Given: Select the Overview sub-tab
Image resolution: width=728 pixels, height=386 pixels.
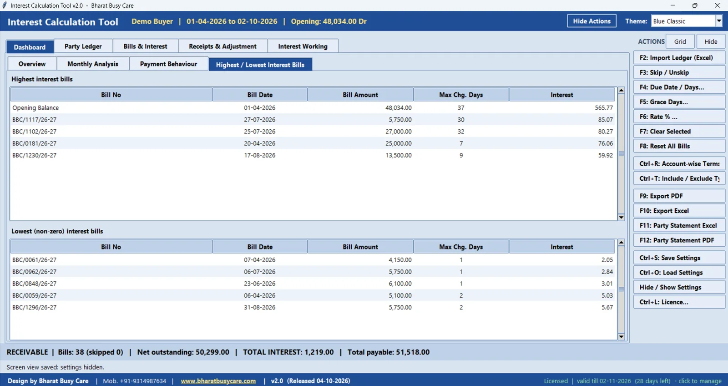Looking at the screenshot, I should pos(32,64).
